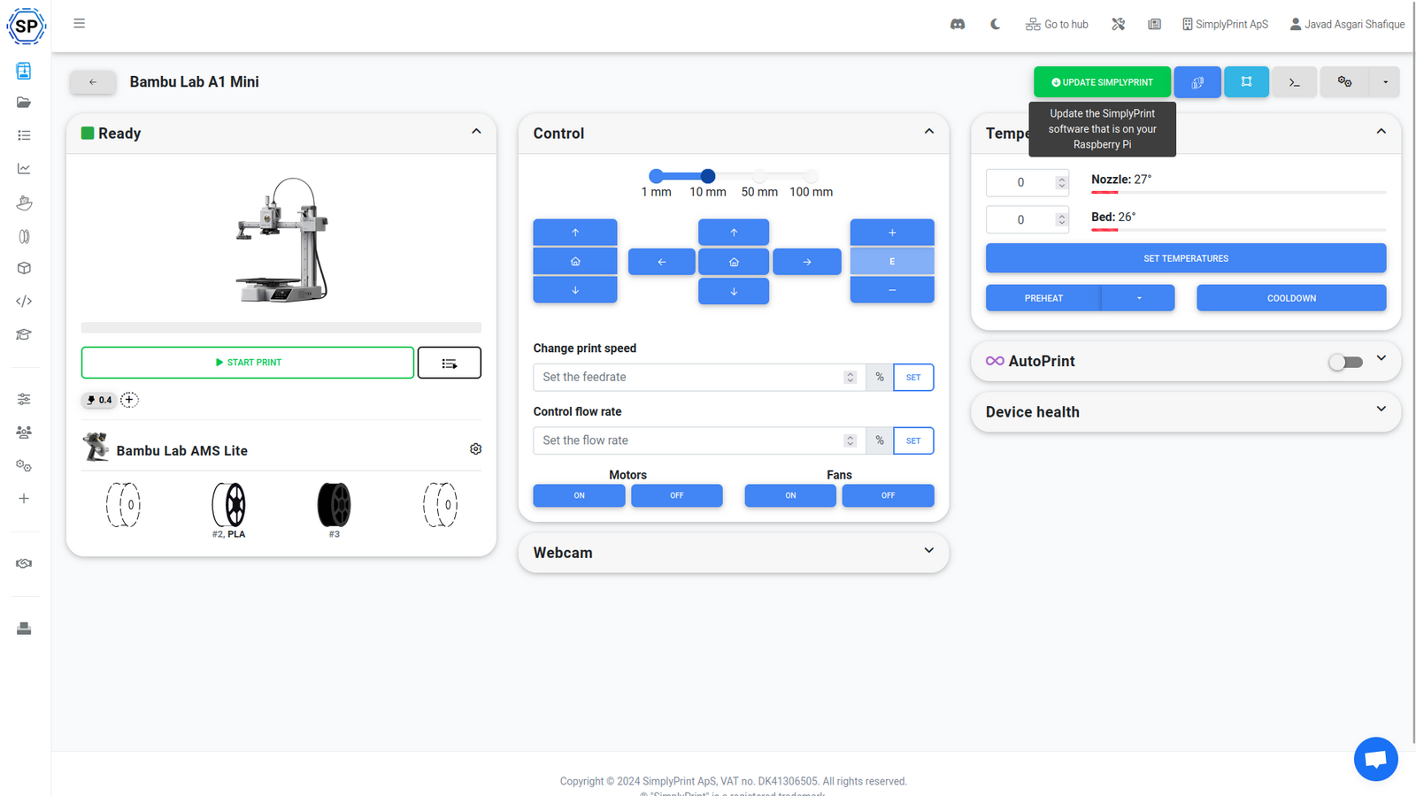This screenshot has width=1416, height=796.
Task: Toggle dark mode with the moon icon
Action: click(x=995, y=25)
